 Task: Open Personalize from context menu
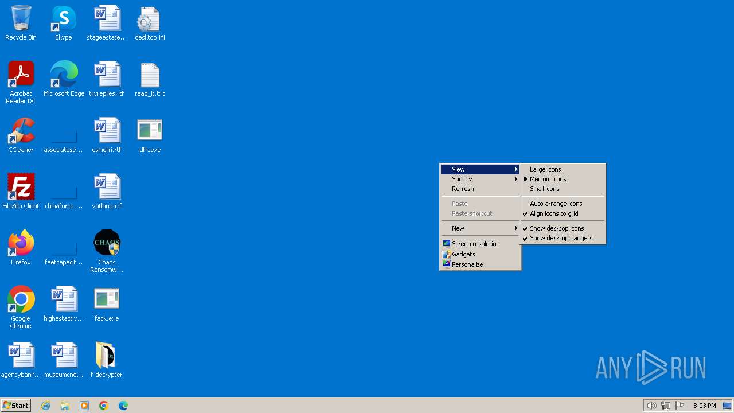coord(480,264)
